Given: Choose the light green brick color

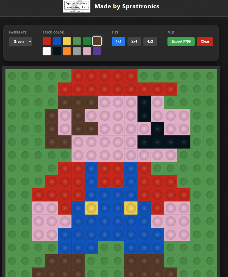Looking at the screenshot, I should [77, 41].
